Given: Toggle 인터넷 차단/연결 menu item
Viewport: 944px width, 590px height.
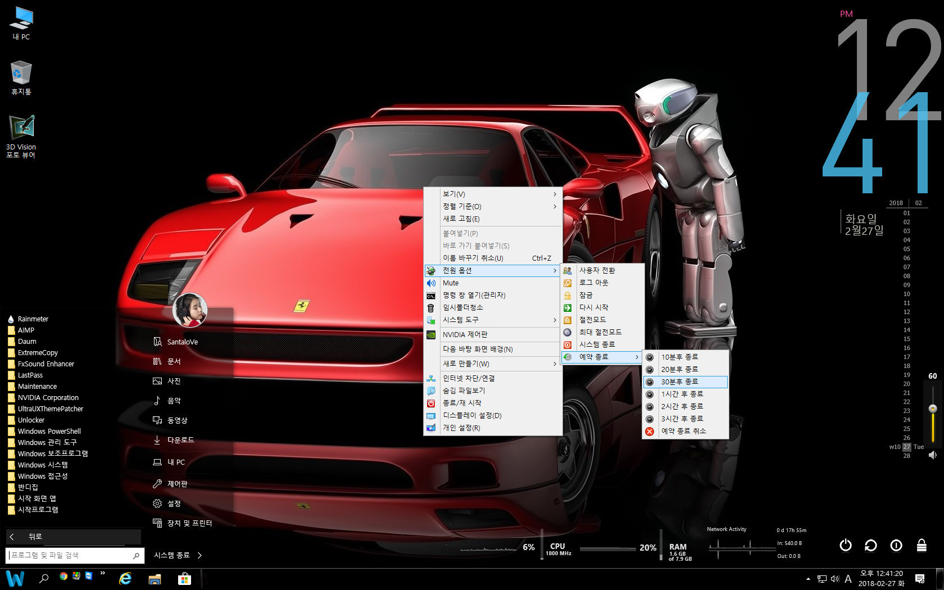Looking at the screenshot, I should click(493, 378).
